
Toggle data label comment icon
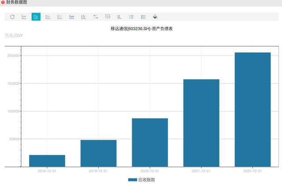pos(108,17)
